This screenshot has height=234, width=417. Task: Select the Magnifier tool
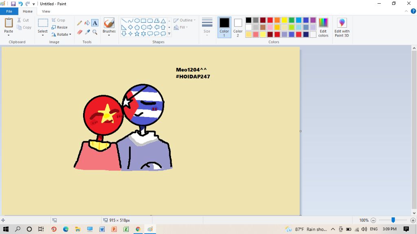[x=95, y=32]
